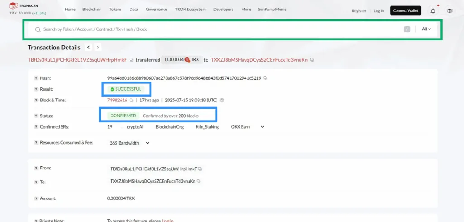Click the search magnifier icon

(38, 29)
